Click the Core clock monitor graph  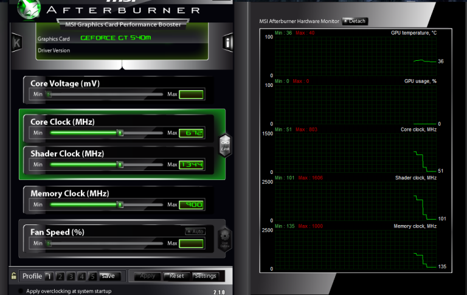pos(356,153)
